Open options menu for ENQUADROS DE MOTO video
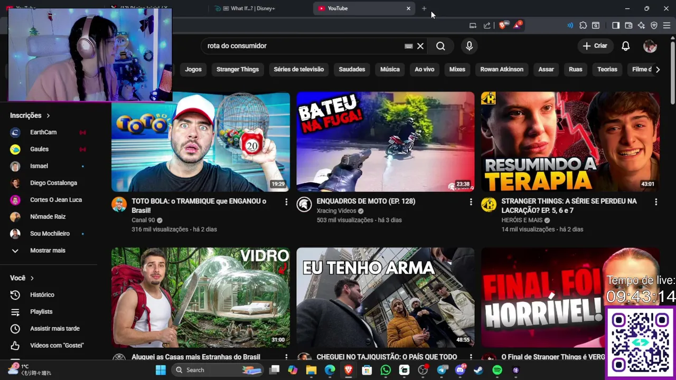 tap(471, 202)
